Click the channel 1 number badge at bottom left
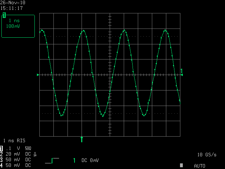225x169 pixels. point(1,149)
